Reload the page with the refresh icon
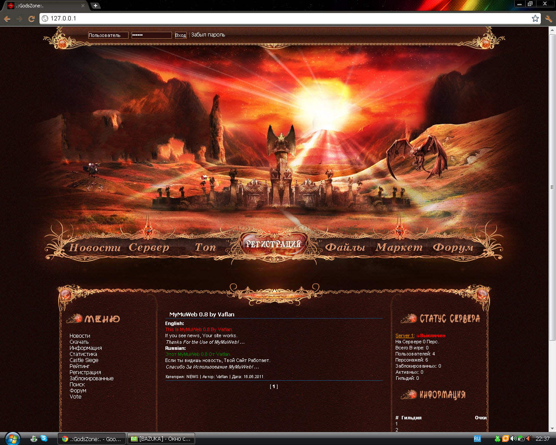556x445 pixels. click(31, 19)
